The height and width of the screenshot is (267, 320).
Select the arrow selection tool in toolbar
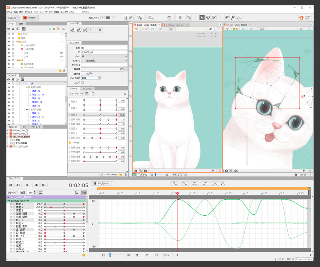202,18
